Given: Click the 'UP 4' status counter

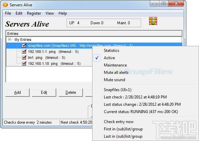Looking at the screenshot, I should (x=74, y=23).
